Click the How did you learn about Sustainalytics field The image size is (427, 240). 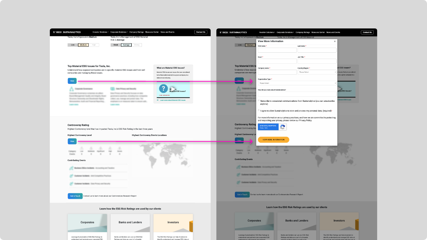click(x=297, y=94)
